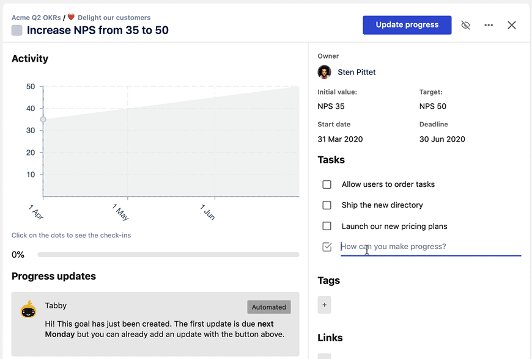Click the new task checkbox icon
Viewport: 532px width, 359px height.
pyautogui.click(x=327, y=247)
